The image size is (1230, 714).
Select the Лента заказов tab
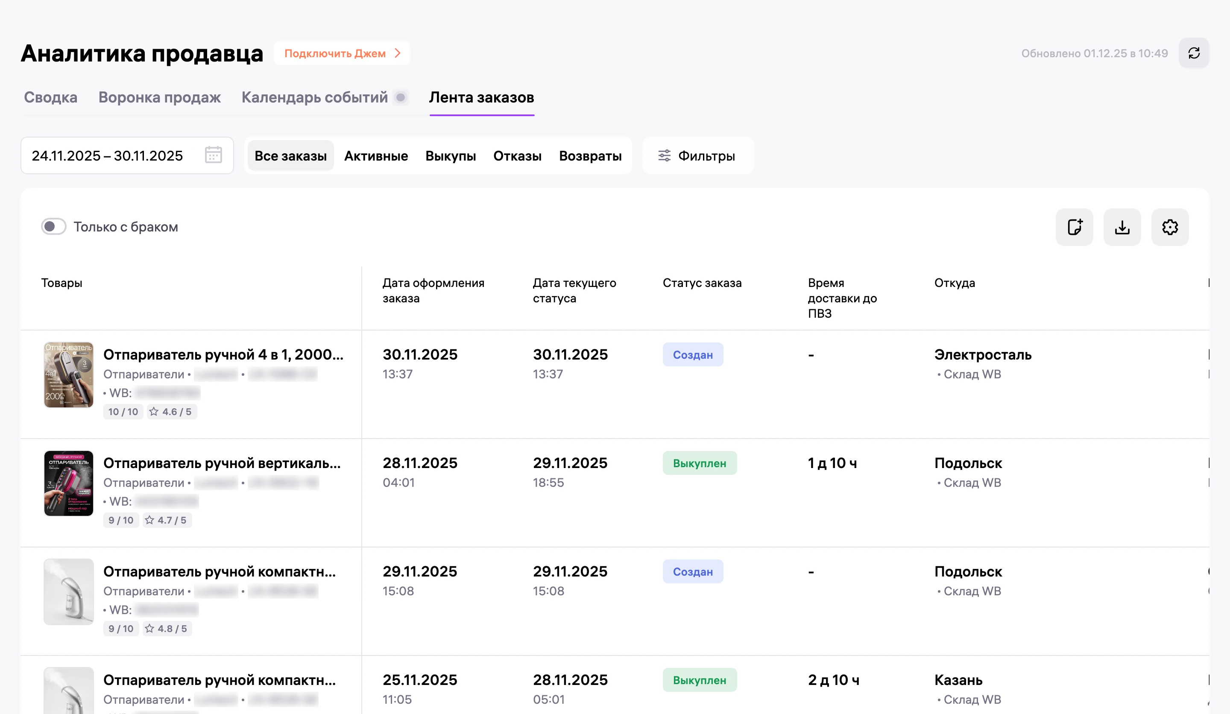(x=482, y=97)
